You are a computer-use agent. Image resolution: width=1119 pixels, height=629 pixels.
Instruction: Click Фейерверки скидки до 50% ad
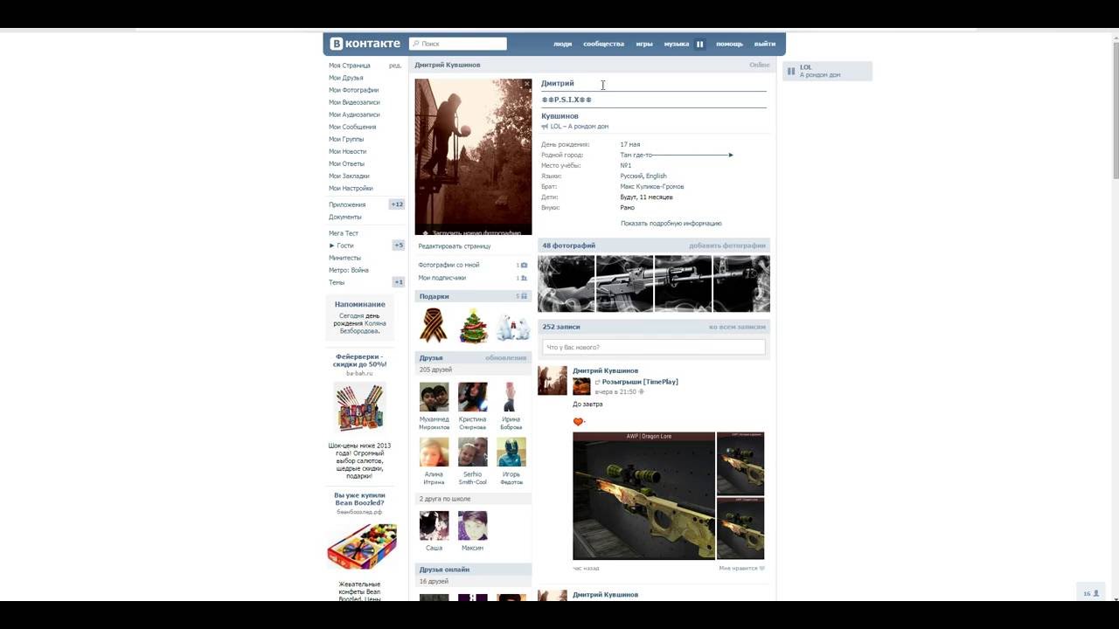(359, 361)
